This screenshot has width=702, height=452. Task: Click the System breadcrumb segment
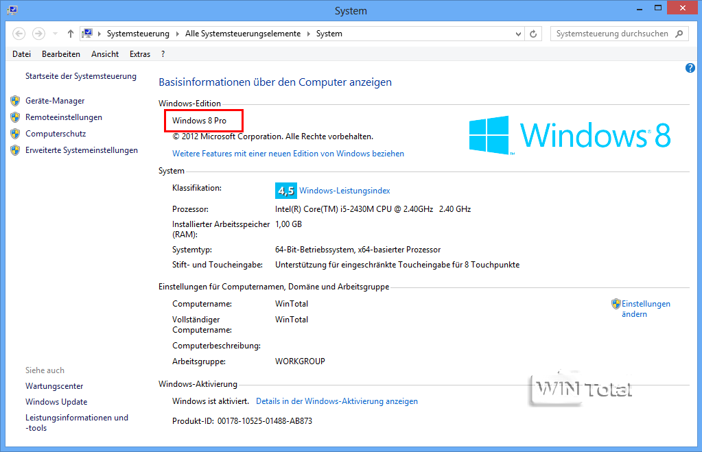pyautogui.click(x=329, y=34)
